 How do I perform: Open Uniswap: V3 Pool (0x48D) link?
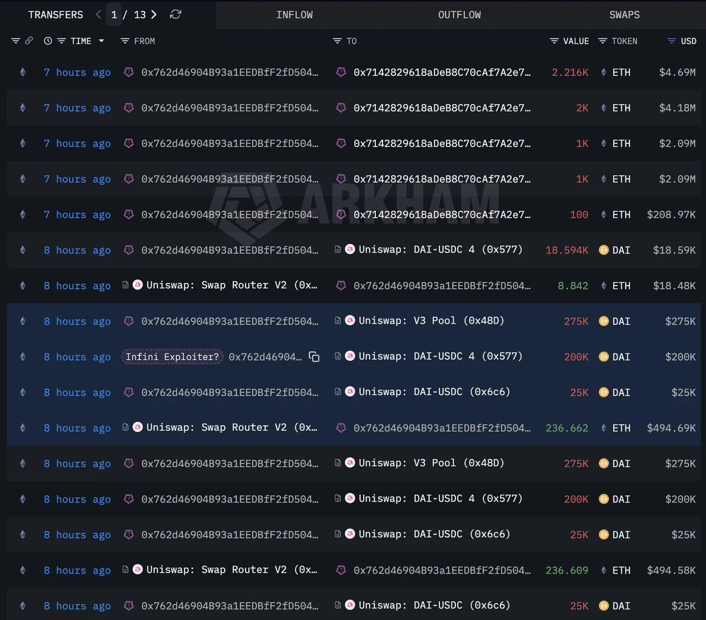431,321
